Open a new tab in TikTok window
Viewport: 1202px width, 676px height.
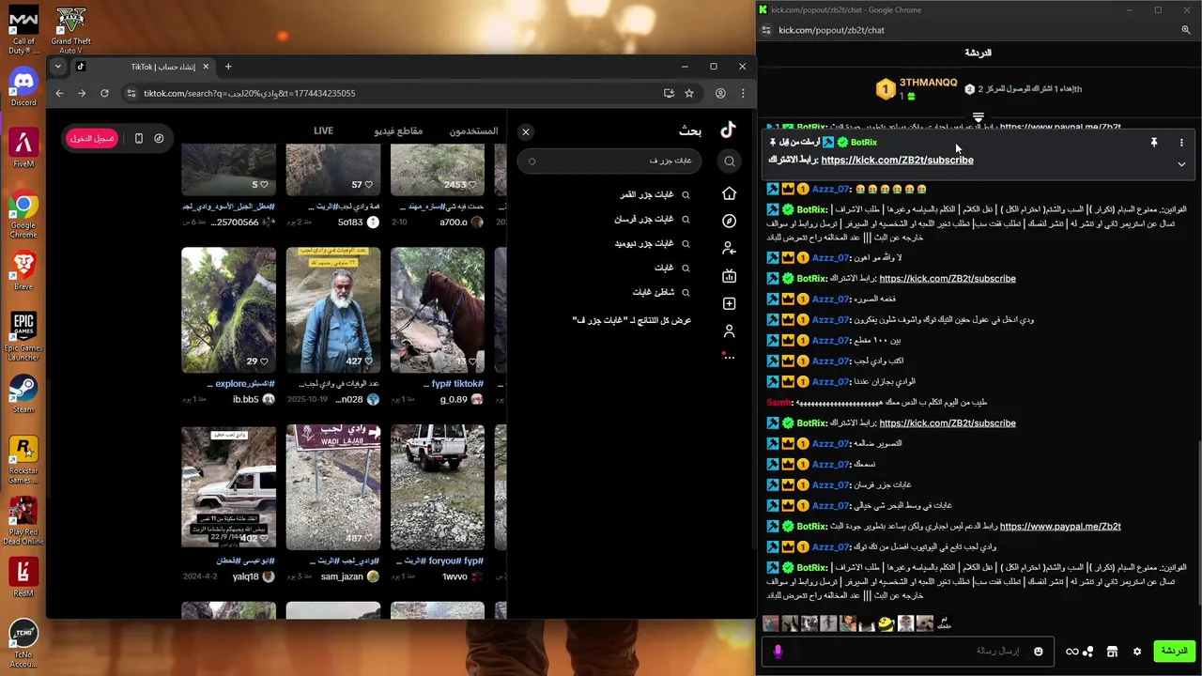[228, 67]
